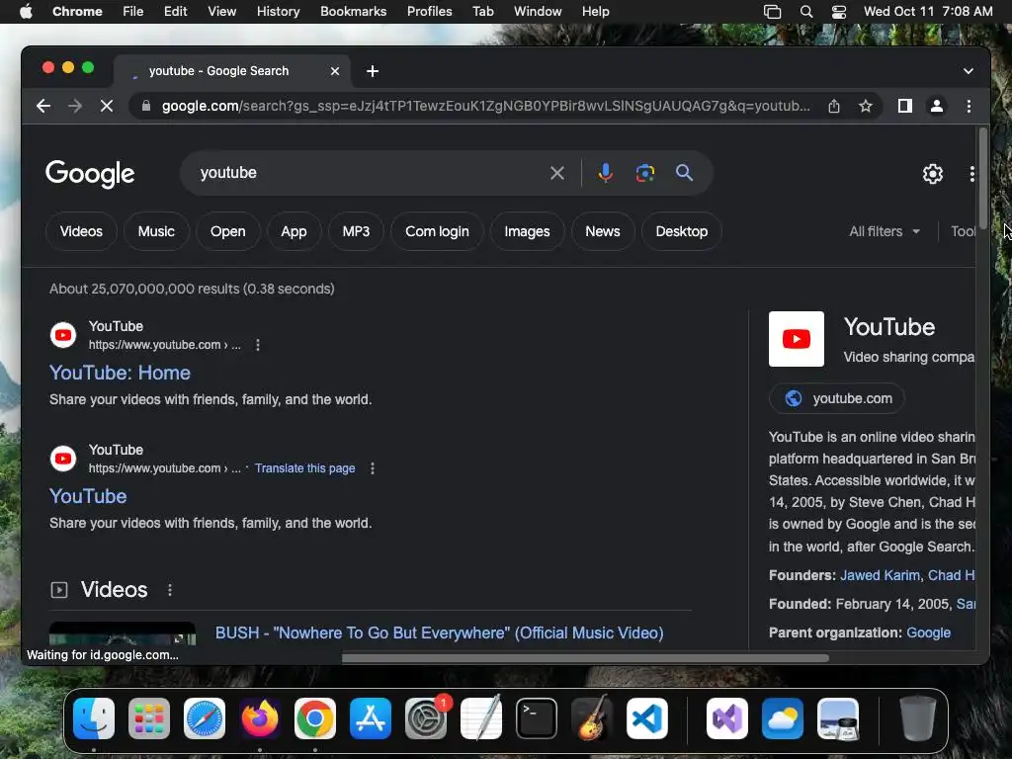Select the MP3 filter chip

click(356, 231)
